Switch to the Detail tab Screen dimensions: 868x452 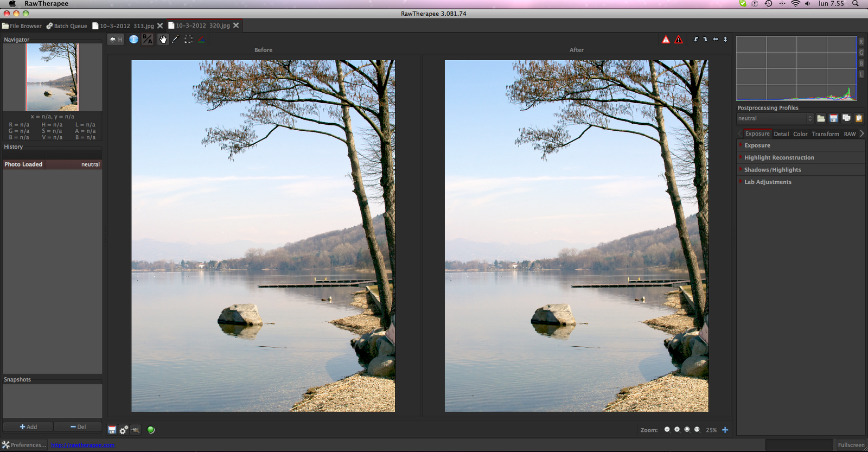click(781, 134)
